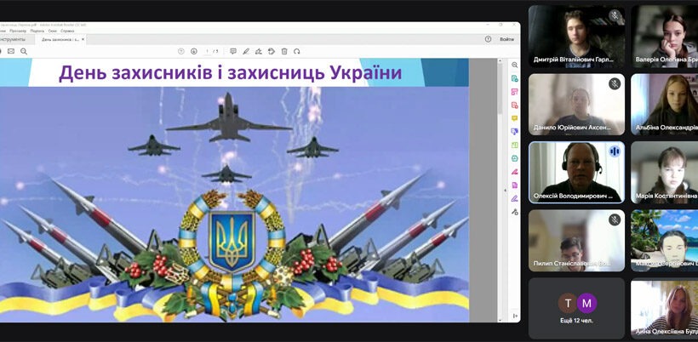The width and height of the screenshot is (698, 342).
Task: Close the 'День захисників' document tab
Action: tap(83, 39)
